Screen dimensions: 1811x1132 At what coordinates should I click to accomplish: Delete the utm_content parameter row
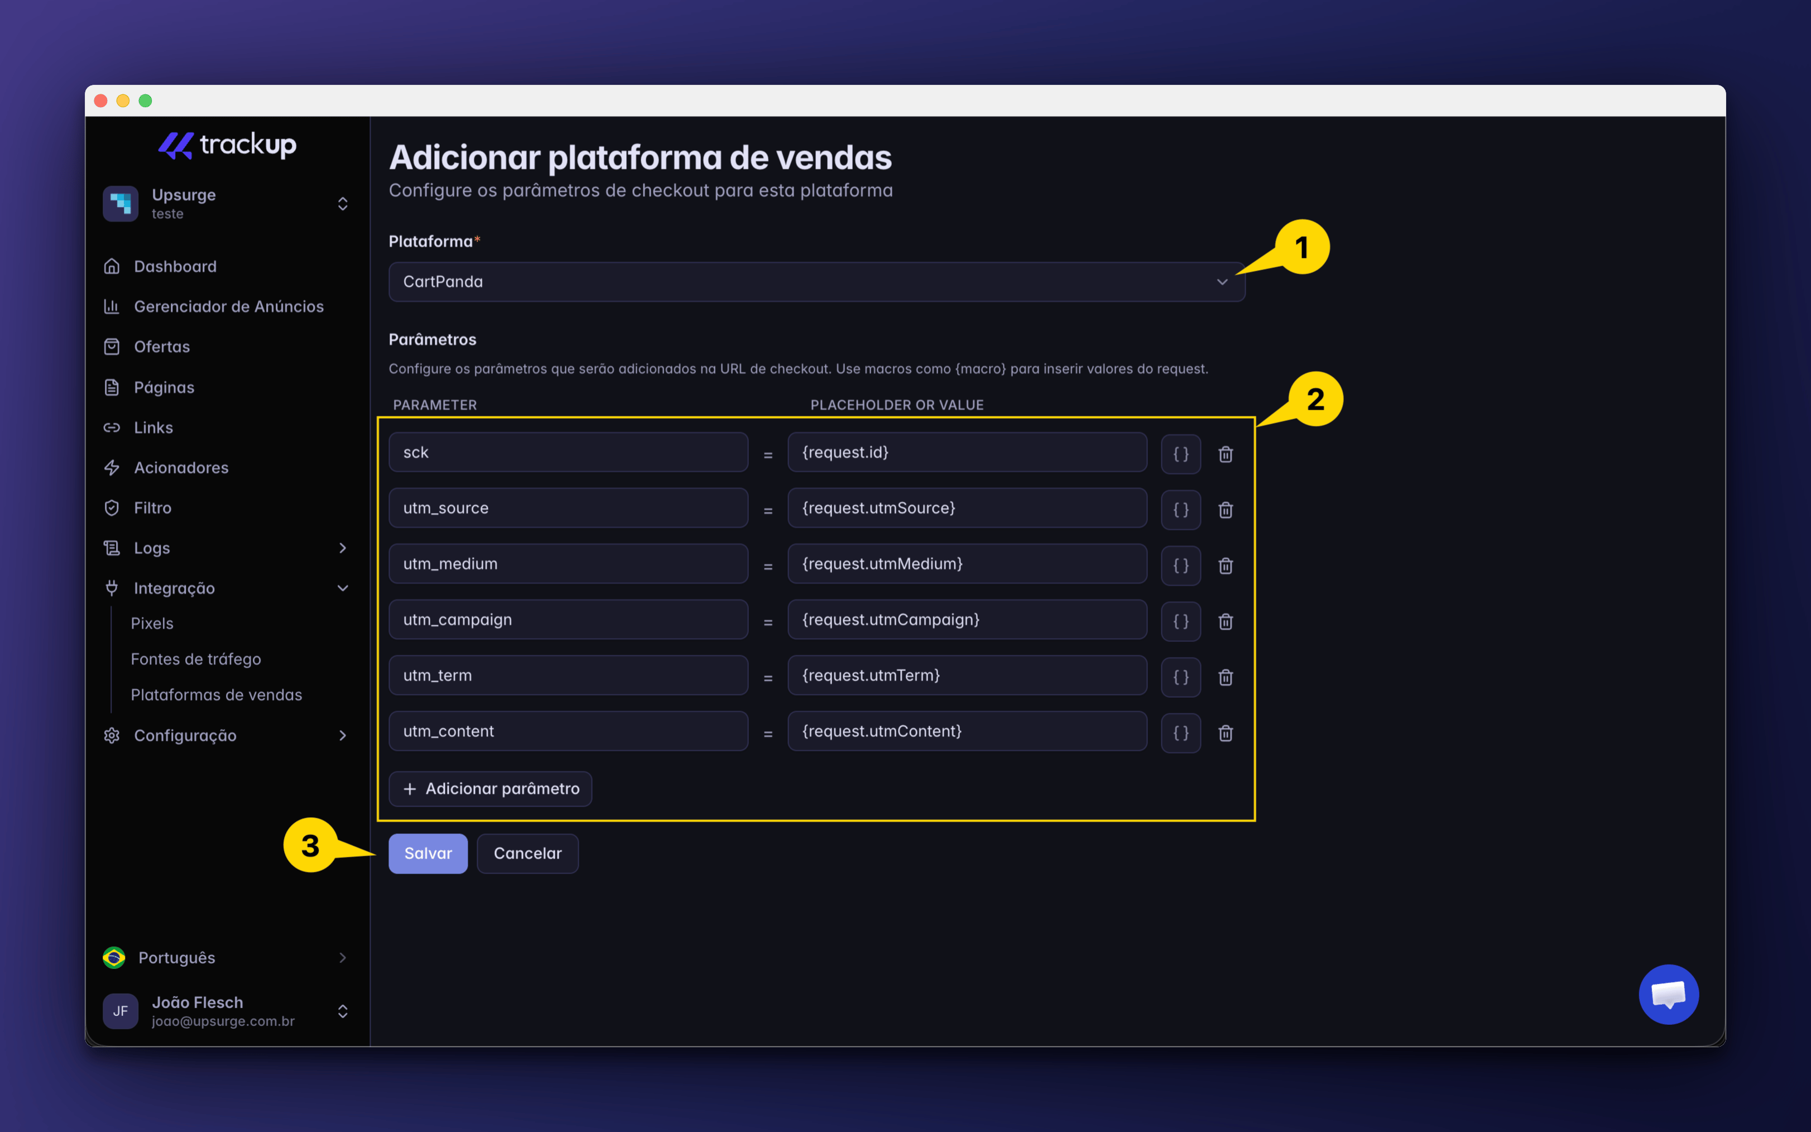[1226, 733]
